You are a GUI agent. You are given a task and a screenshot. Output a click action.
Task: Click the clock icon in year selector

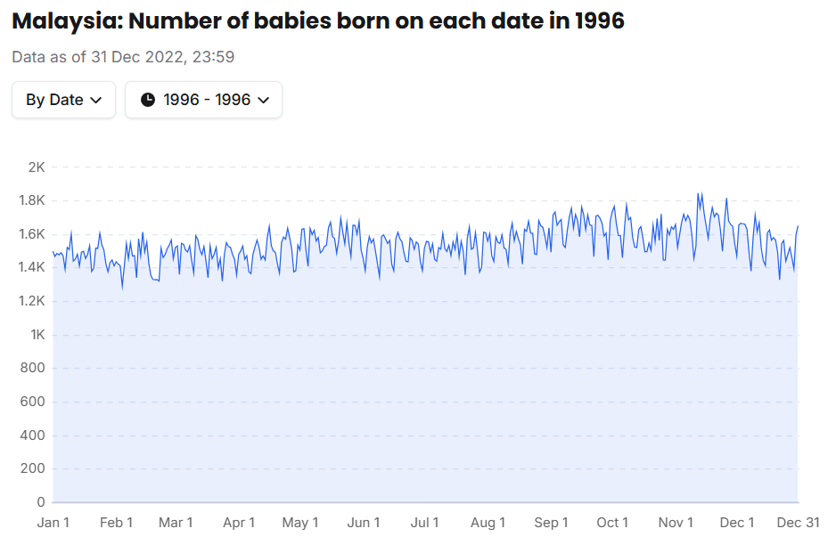click(148, 100)
